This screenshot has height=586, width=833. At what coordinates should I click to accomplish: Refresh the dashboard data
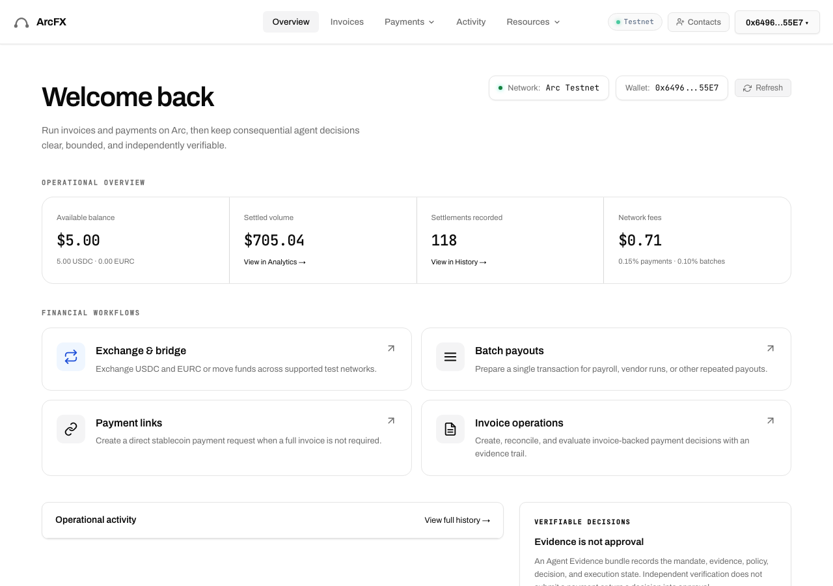763,88
